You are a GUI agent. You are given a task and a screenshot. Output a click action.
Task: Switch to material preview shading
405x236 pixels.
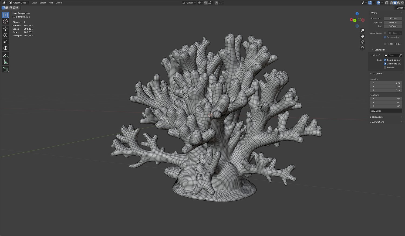point(398,3)
